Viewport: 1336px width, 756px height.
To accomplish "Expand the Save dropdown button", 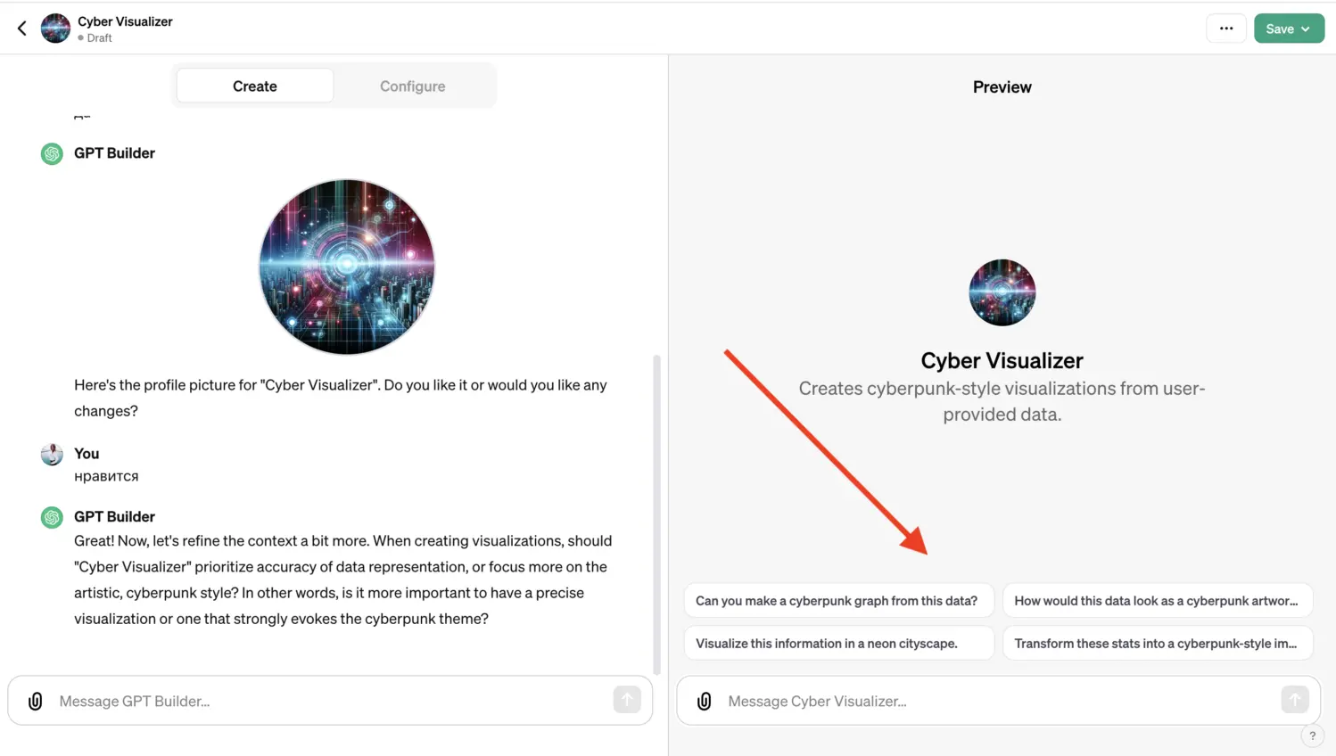I will click(x=1289, y=29).
